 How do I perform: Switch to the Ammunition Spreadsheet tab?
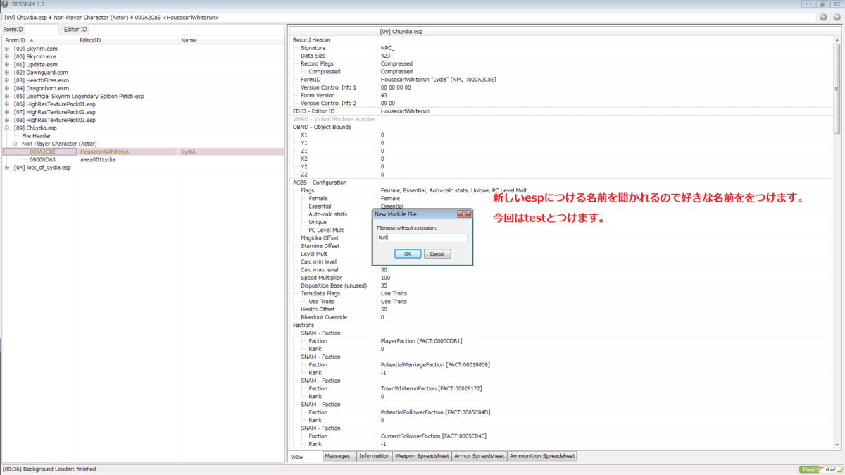pyautogui.click(x=542, y=456)
